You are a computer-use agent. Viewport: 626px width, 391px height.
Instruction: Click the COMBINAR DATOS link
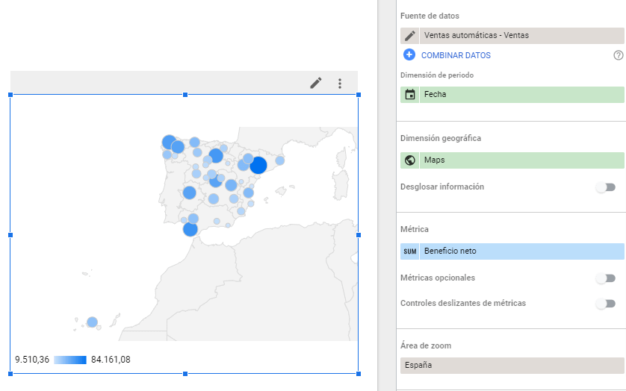pyautogui.click(x=456, y=55)
